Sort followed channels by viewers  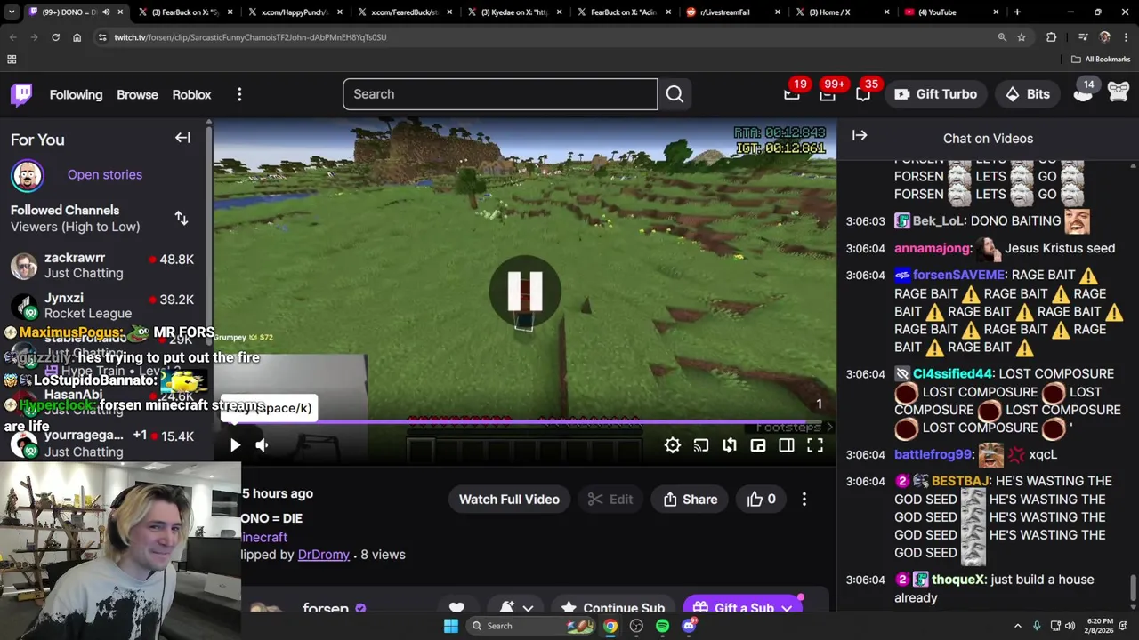pos(182,218)
